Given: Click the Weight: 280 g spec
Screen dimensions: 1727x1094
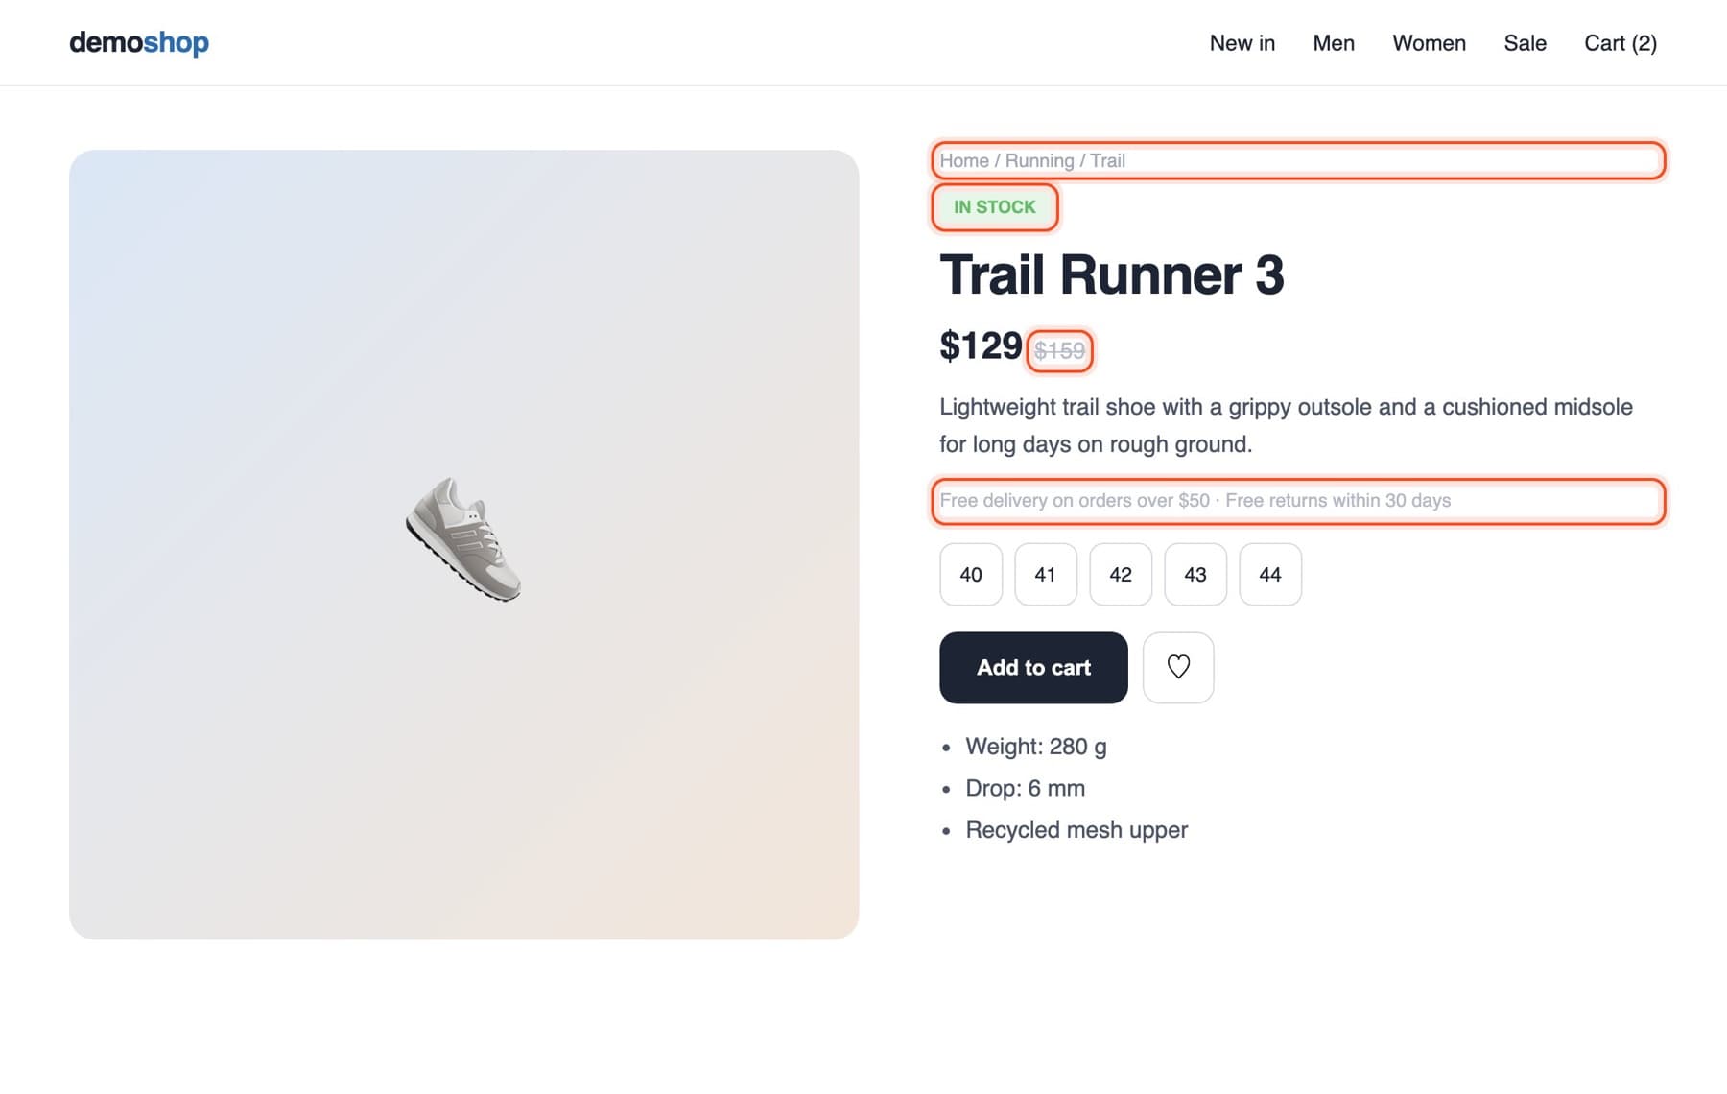Looking at the screenshot, I should [1035, 747].
